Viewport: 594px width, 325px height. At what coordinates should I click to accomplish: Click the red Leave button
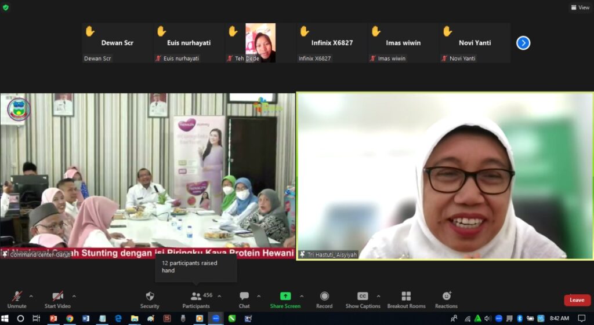(577, 300)
